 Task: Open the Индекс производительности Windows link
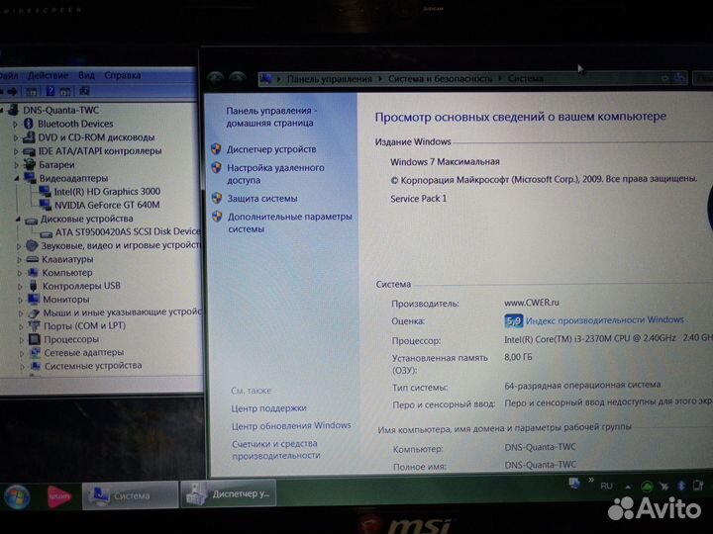[605, 320]
